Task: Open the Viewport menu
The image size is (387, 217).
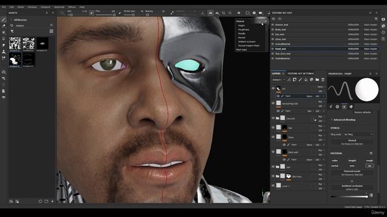Action: tap(45, 7)
